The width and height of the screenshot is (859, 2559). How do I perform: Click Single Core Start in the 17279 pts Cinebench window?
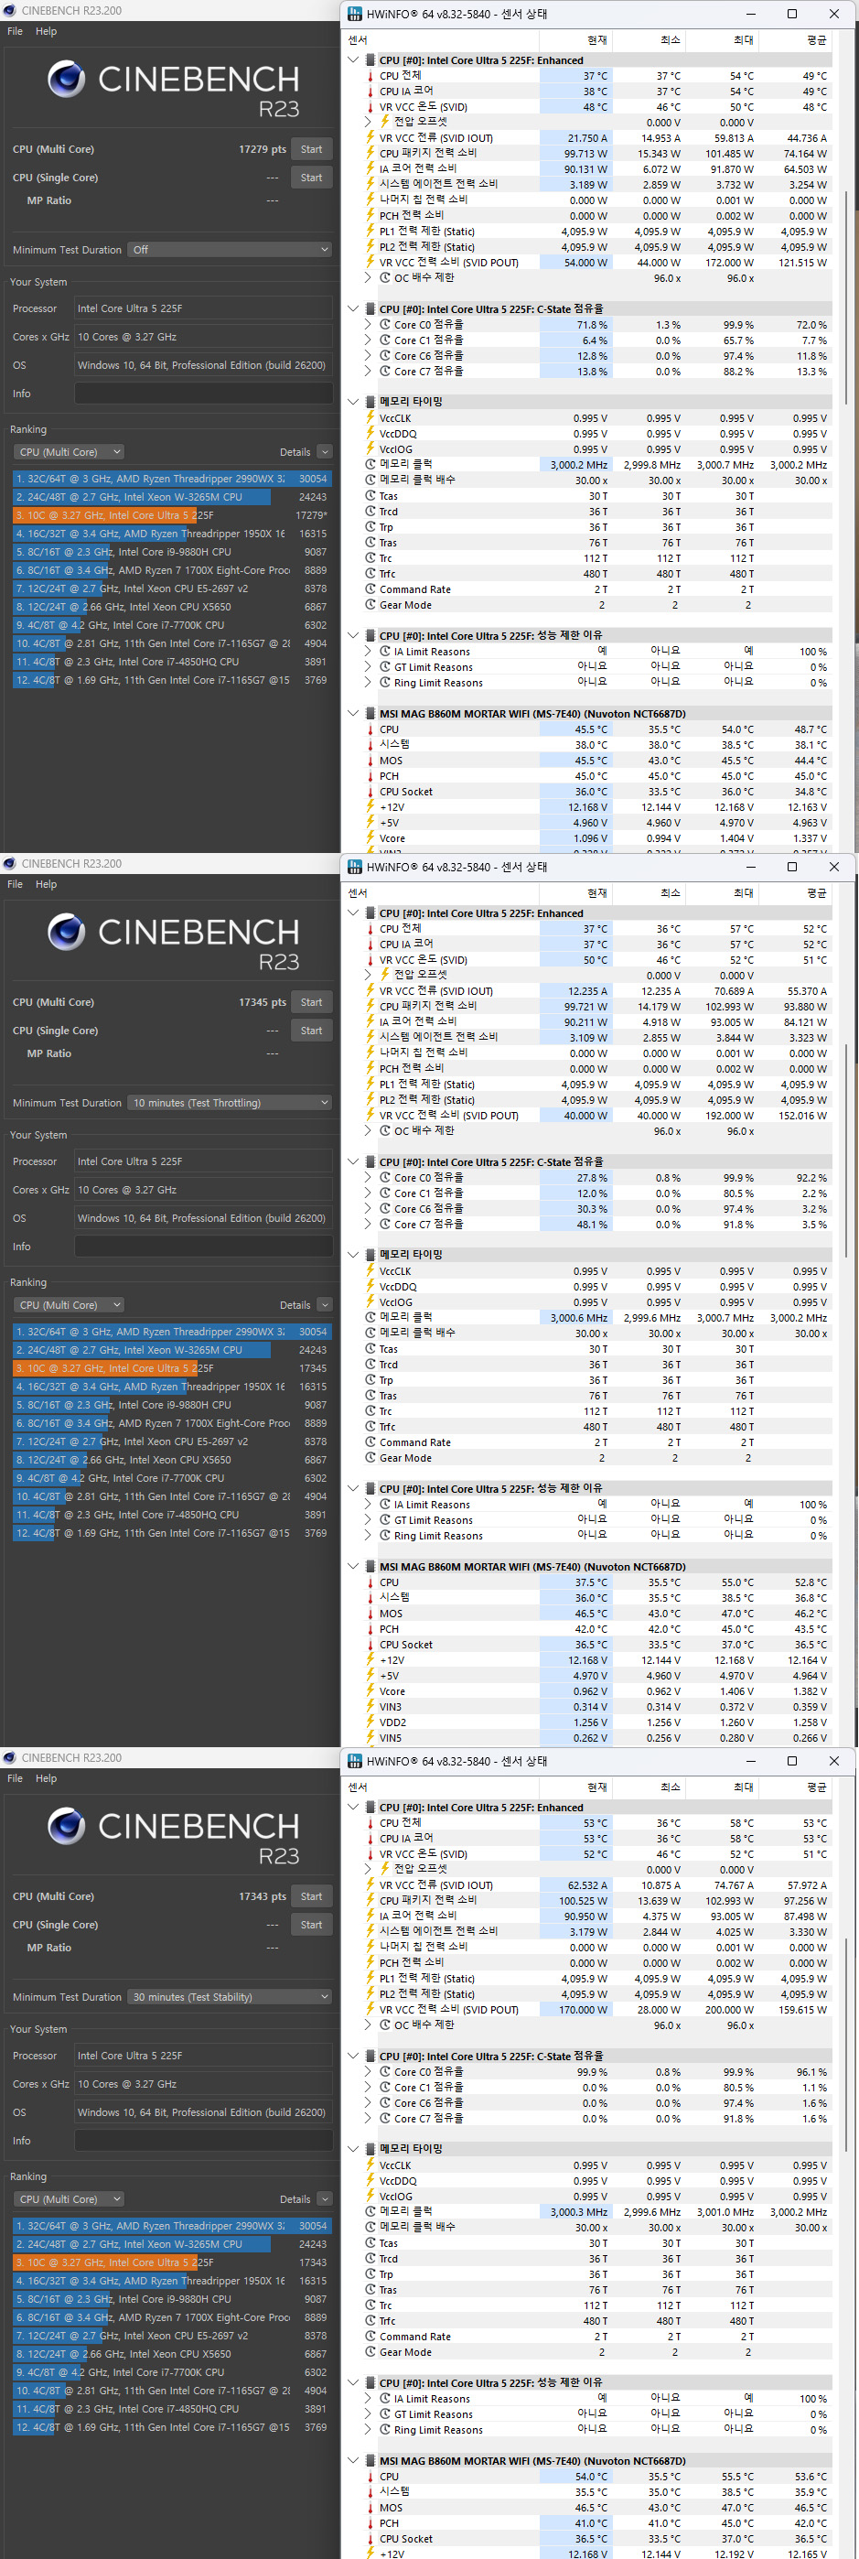pyautogui.click(x=312, y=178)
